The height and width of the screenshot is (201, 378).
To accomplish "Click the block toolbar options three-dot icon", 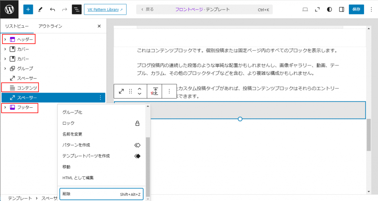I will pyautogui.click(x=169, y=91).
